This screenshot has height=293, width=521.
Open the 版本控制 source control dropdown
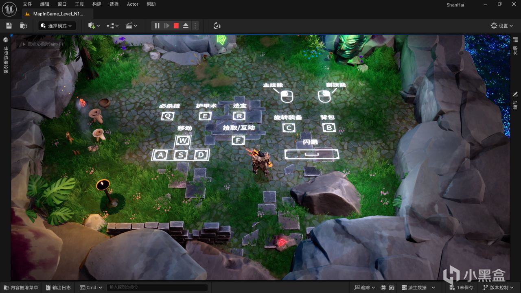(498, 287)
